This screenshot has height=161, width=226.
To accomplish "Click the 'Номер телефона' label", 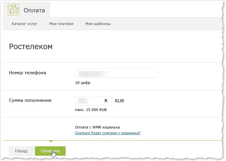I will (x=28, y=73).
